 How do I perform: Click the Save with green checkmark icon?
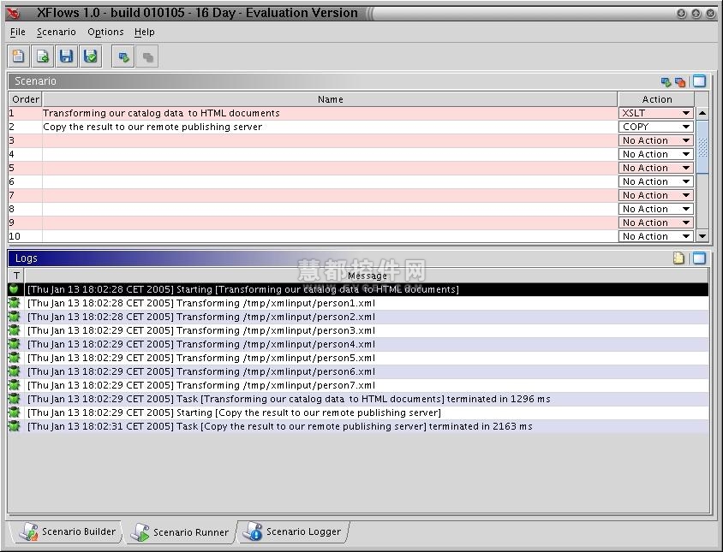[91, 56]
